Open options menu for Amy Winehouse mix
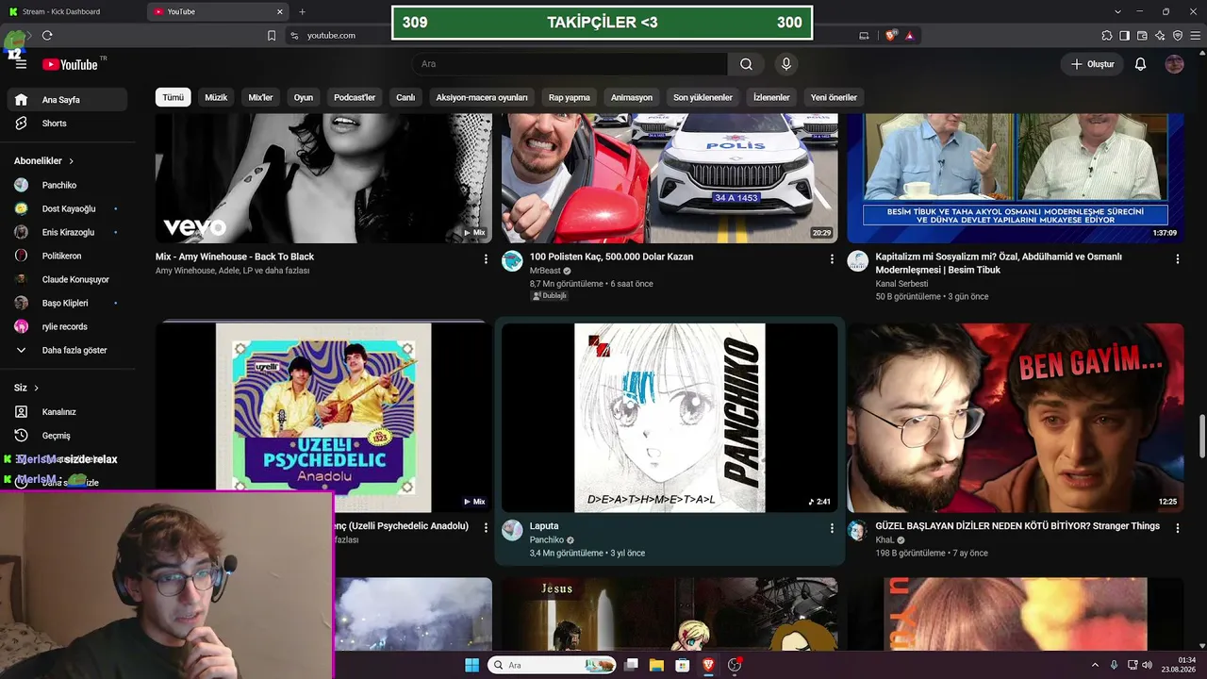This screenshot has height=679, width=1207. 486,258
